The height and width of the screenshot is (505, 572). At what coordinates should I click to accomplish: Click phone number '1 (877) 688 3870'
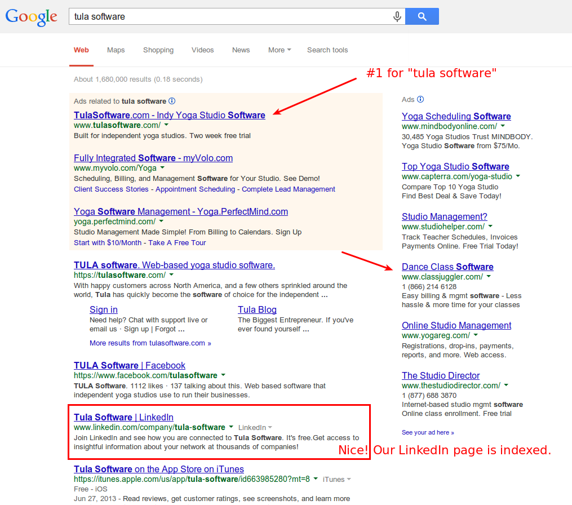tap(429, 396)
